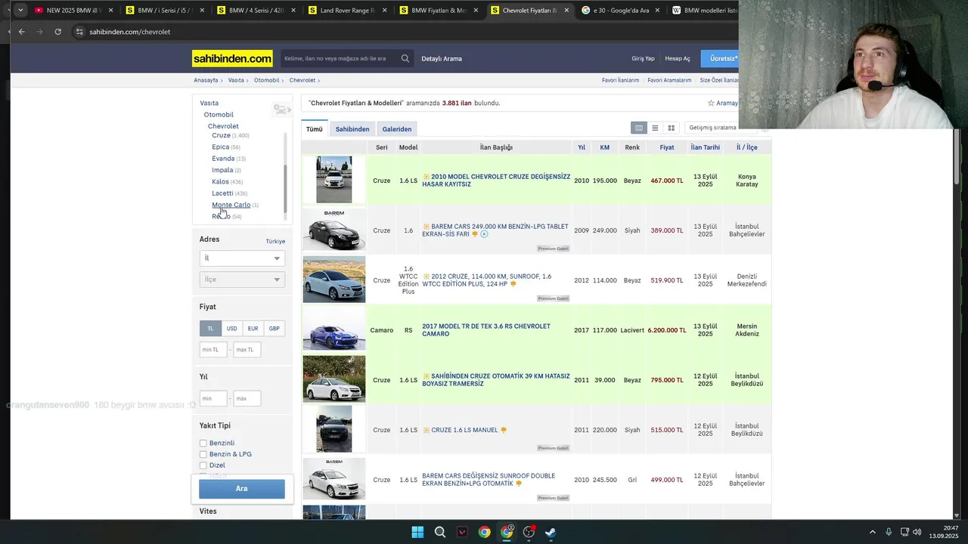Click the model list scrollbar

(285, 189)
